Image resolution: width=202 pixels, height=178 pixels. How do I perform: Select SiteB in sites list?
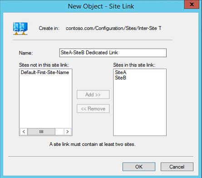tap(120, 78)
